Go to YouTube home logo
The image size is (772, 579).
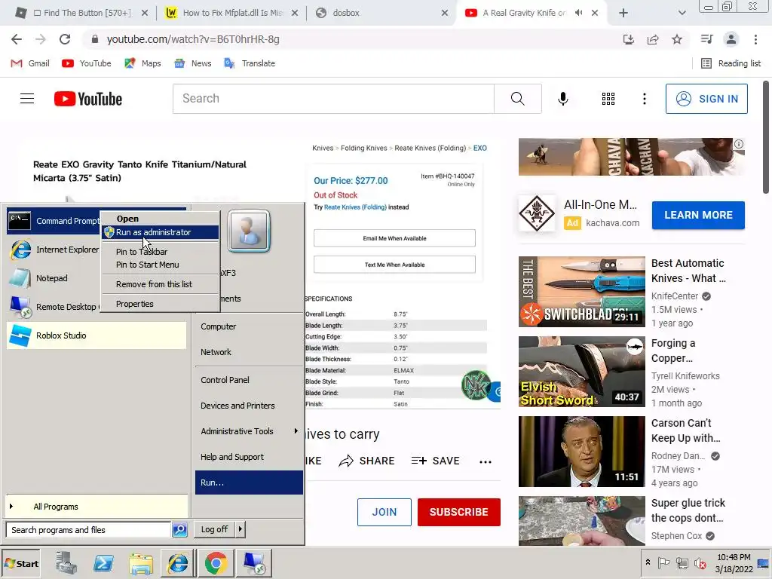point(88,99)
